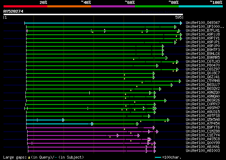Select the UniRef100_A9PJP0 label
The width and height of the screenshot is (226, 160).
click(x=203, y=46)
